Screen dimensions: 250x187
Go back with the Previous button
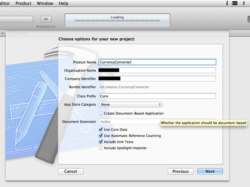pyautogui.click(x=180, y=171)
